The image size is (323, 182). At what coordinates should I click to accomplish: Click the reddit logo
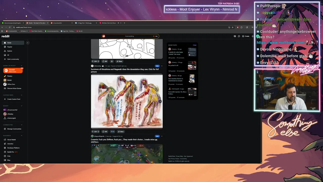6,36
